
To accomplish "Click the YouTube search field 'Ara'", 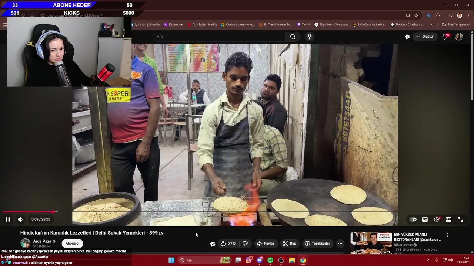I will pos(218,37).
